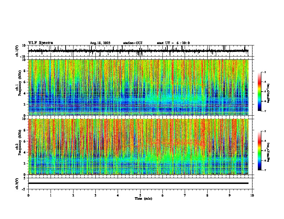Click the "2" kHz tick on ch.1 frequency axis
The image size is (284, 219).
pos(25,104)
